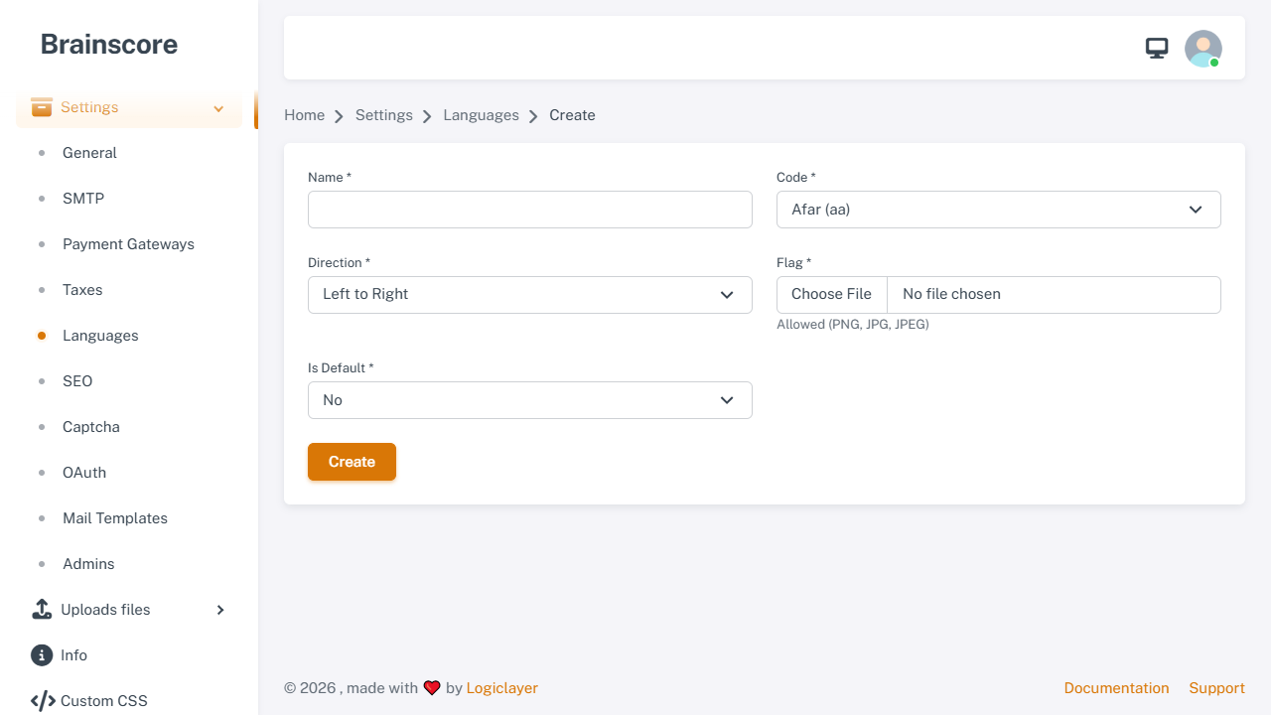Open the Direction dropdown
The height and width of the screenshot is (715, 1271).
(530, 295)
